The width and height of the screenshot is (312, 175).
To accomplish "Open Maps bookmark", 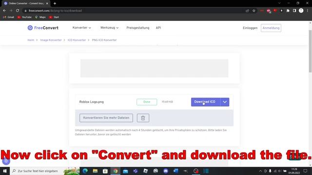I will 40,17.
